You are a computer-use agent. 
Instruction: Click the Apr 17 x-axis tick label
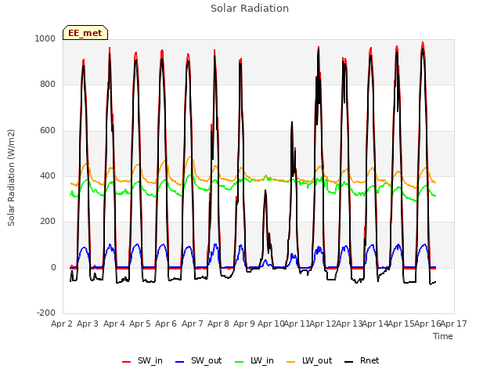(x=454, y=324)
